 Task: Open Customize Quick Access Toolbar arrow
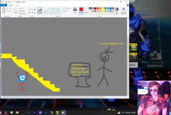tap(14, 2)
